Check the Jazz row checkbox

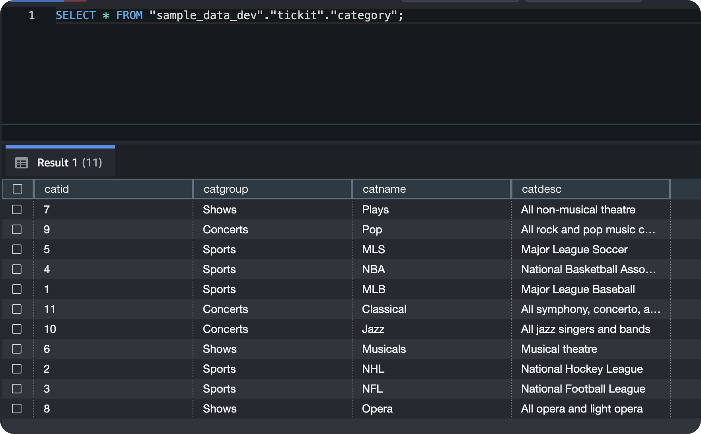tap(17, 329)
